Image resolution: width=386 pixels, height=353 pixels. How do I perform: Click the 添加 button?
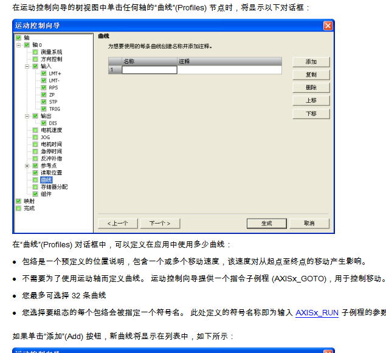[x=311, y=62]
